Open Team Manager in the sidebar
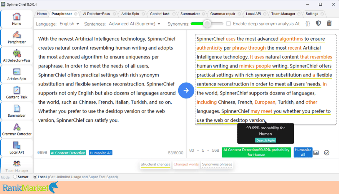 [17, 166]
